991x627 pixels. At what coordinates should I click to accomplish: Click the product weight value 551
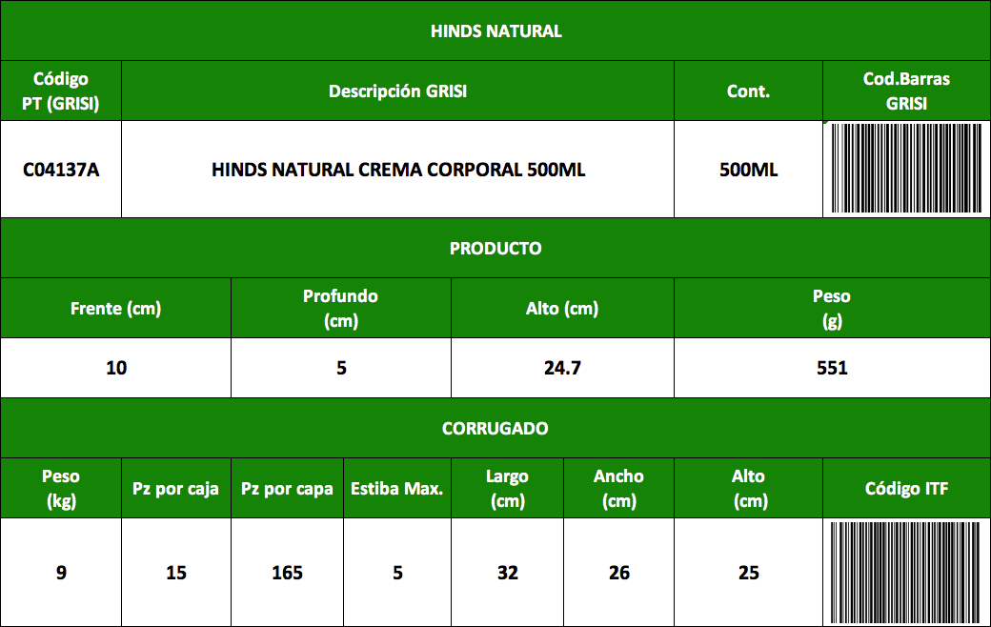point(833,368)
